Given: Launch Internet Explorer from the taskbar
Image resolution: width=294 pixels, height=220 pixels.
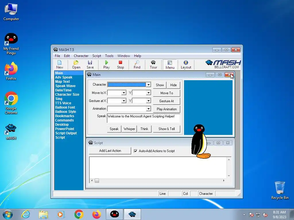Looking at the screenshot, I should tap(26, 214).
